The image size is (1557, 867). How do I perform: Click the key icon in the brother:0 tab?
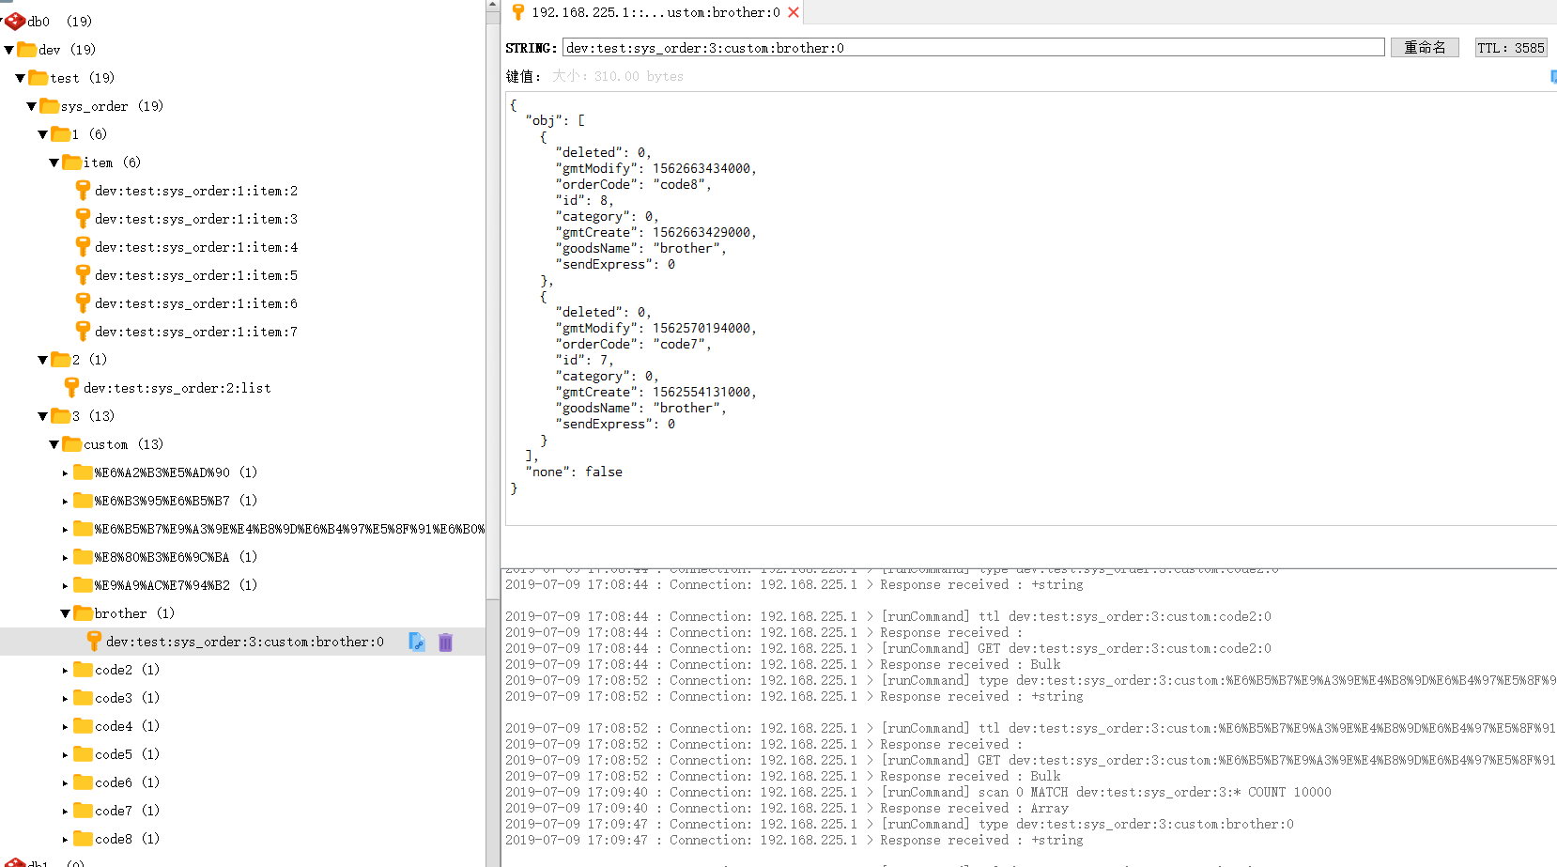coord(517,12)
